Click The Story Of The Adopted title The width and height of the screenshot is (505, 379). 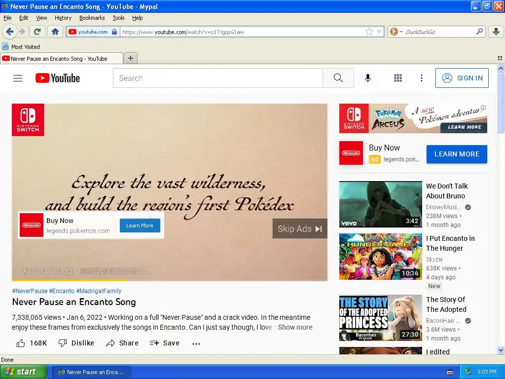point(446,304)
